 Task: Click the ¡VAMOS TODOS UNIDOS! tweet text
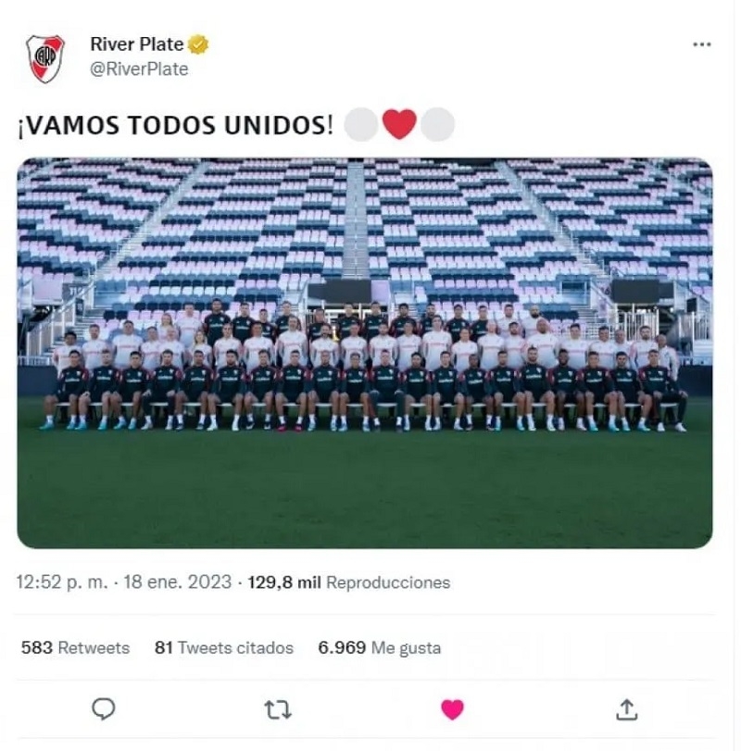click(x=175, y=126)
